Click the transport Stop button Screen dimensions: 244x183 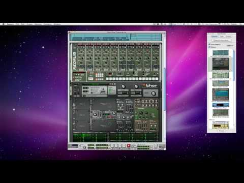(x=120, y=145)
